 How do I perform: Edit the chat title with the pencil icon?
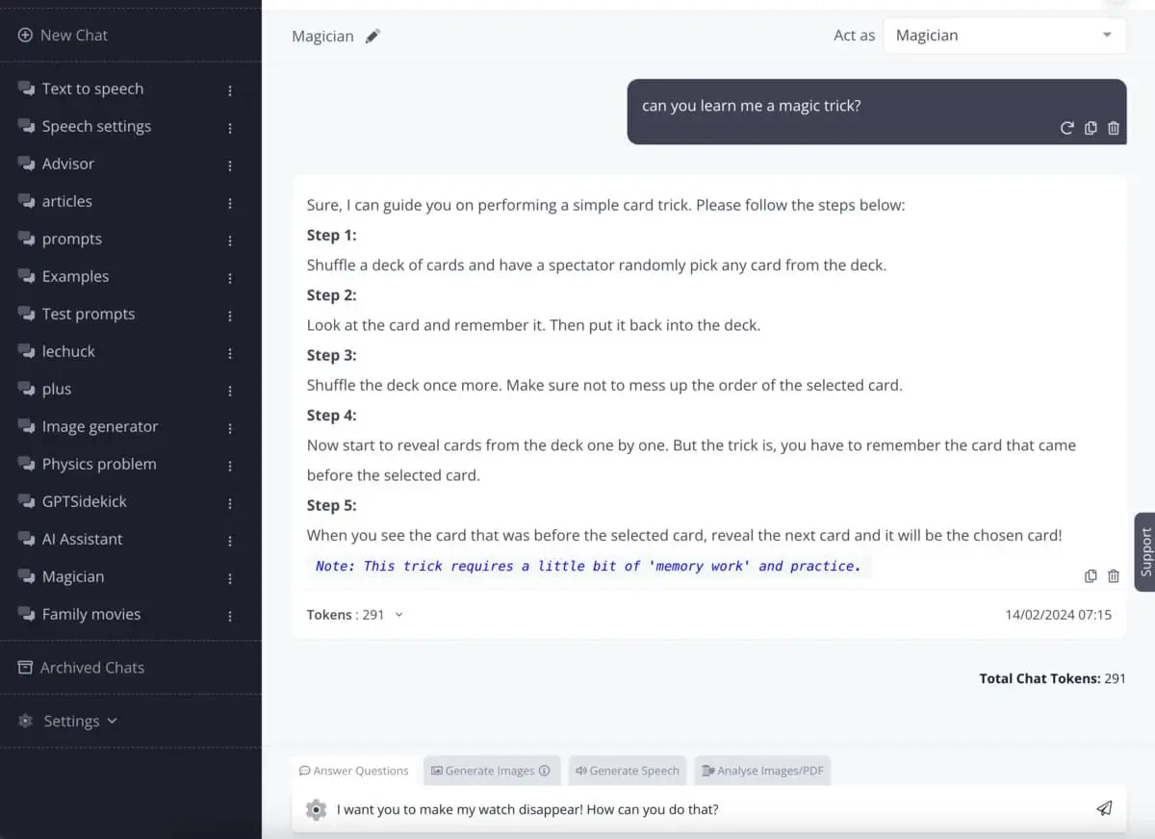[371, 36]
